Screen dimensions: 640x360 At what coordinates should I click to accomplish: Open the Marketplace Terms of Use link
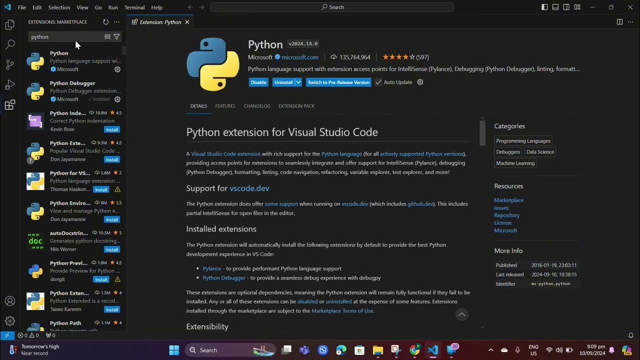tap(342, 311)
